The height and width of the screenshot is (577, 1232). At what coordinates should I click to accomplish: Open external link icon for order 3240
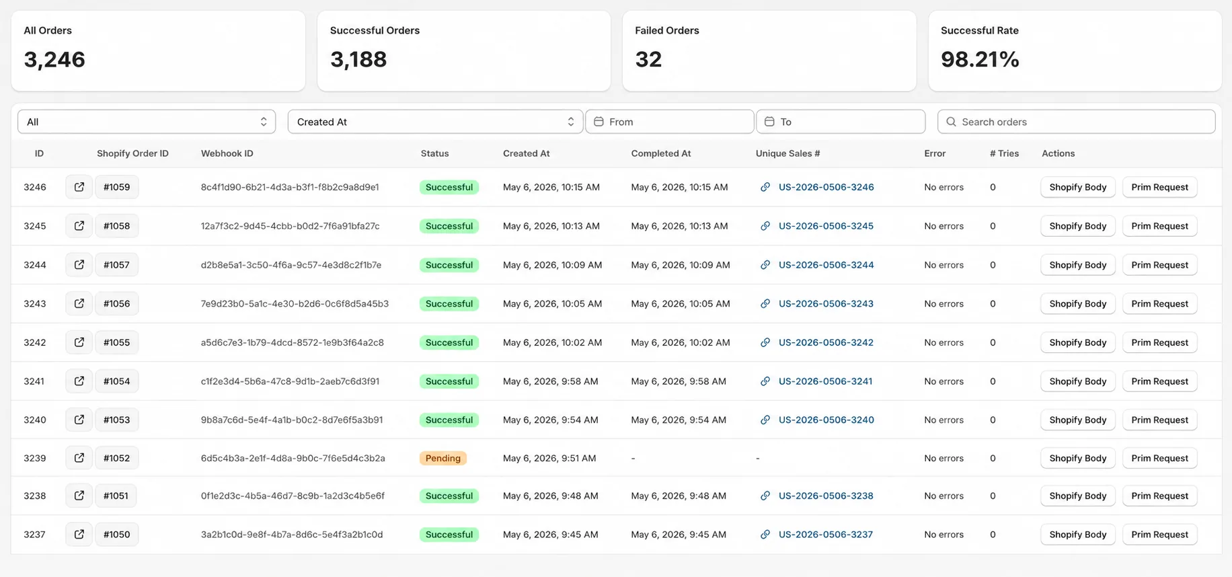tap(79, 420)
